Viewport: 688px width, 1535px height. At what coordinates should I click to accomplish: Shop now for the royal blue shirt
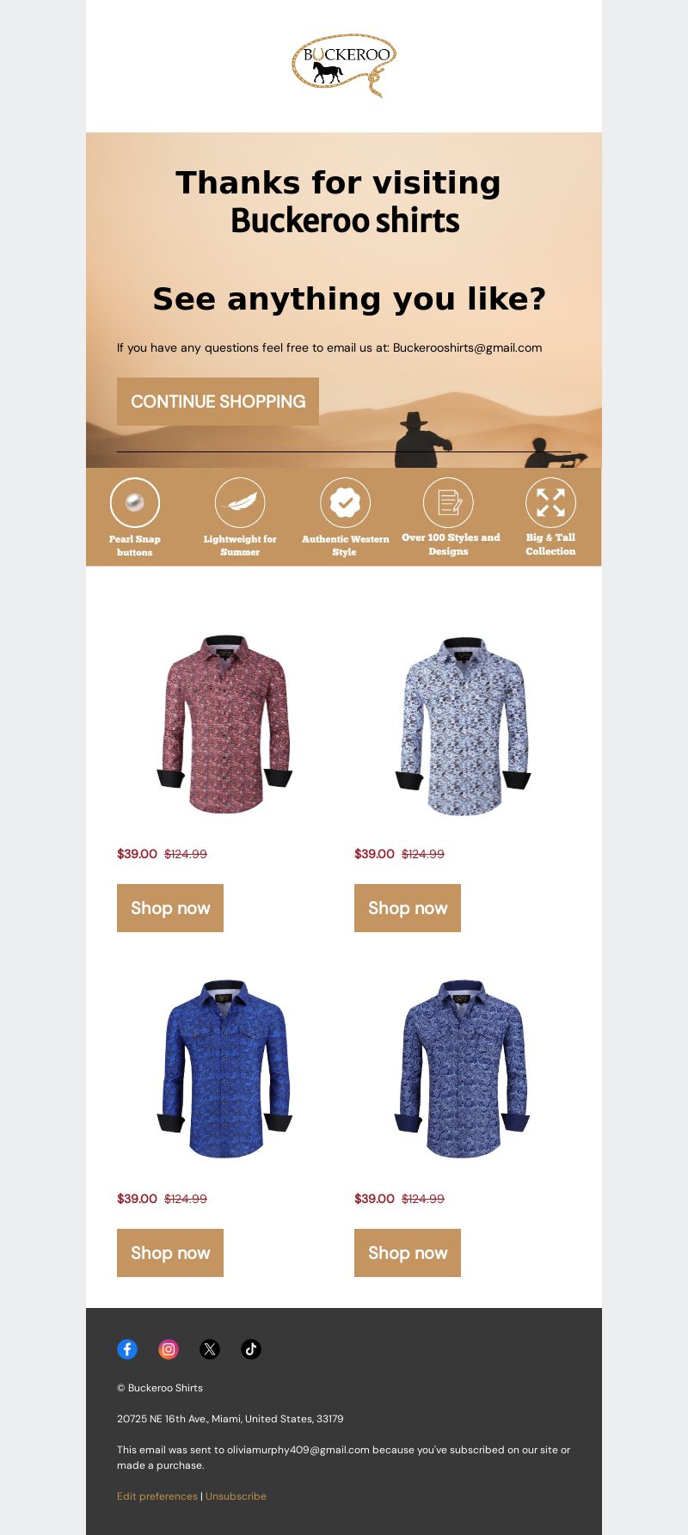coord(170,1253)
